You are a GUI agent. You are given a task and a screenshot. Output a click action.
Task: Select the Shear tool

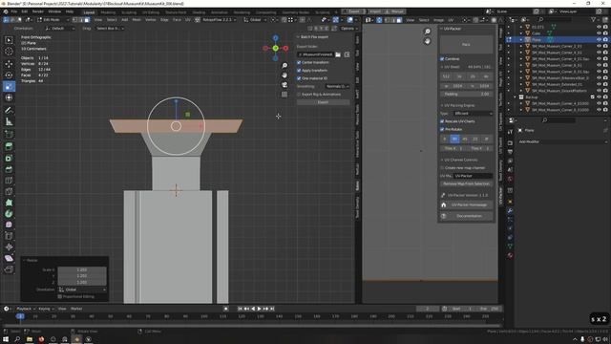click(x=9, y=258)
